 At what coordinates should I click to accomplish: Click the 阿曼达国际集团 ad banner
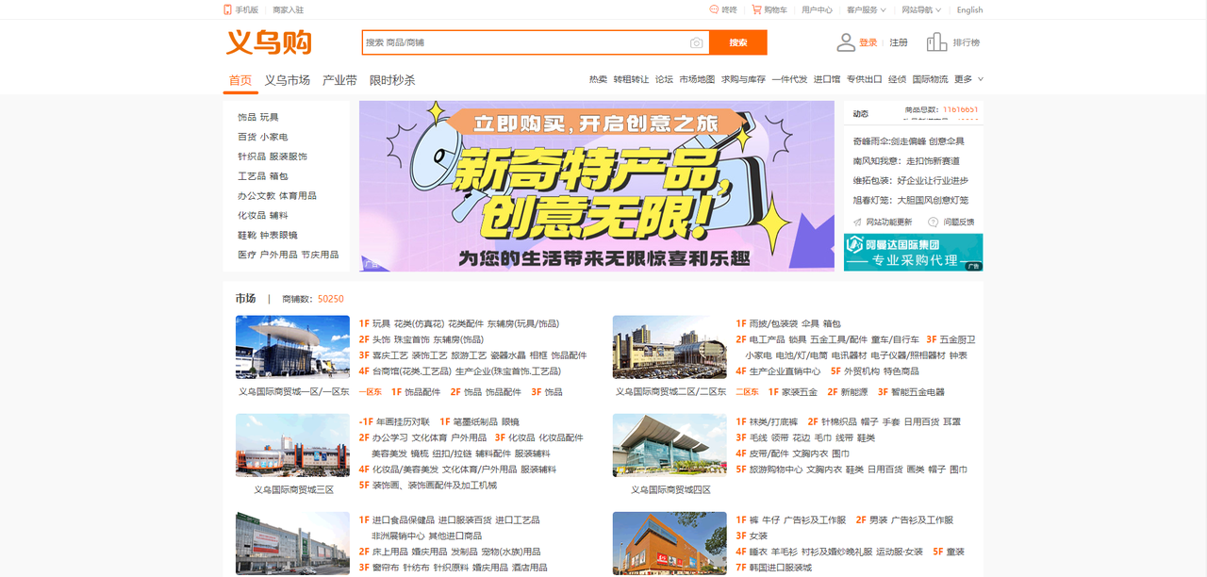pos(913,253)
